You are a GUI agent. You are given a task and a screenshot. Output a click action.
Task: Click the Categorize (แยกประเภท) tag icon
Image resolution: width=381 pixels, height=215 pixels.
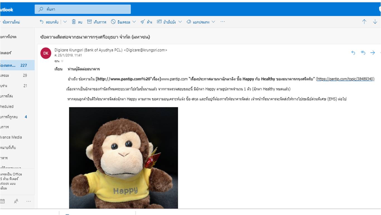[189, 22]
